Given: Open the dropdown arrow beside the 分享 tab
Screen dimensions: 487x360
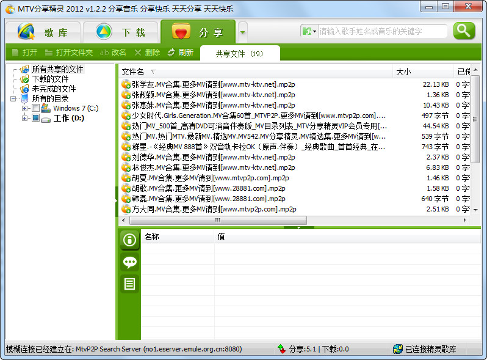Looking at the screenshot, I should [242, 32].
